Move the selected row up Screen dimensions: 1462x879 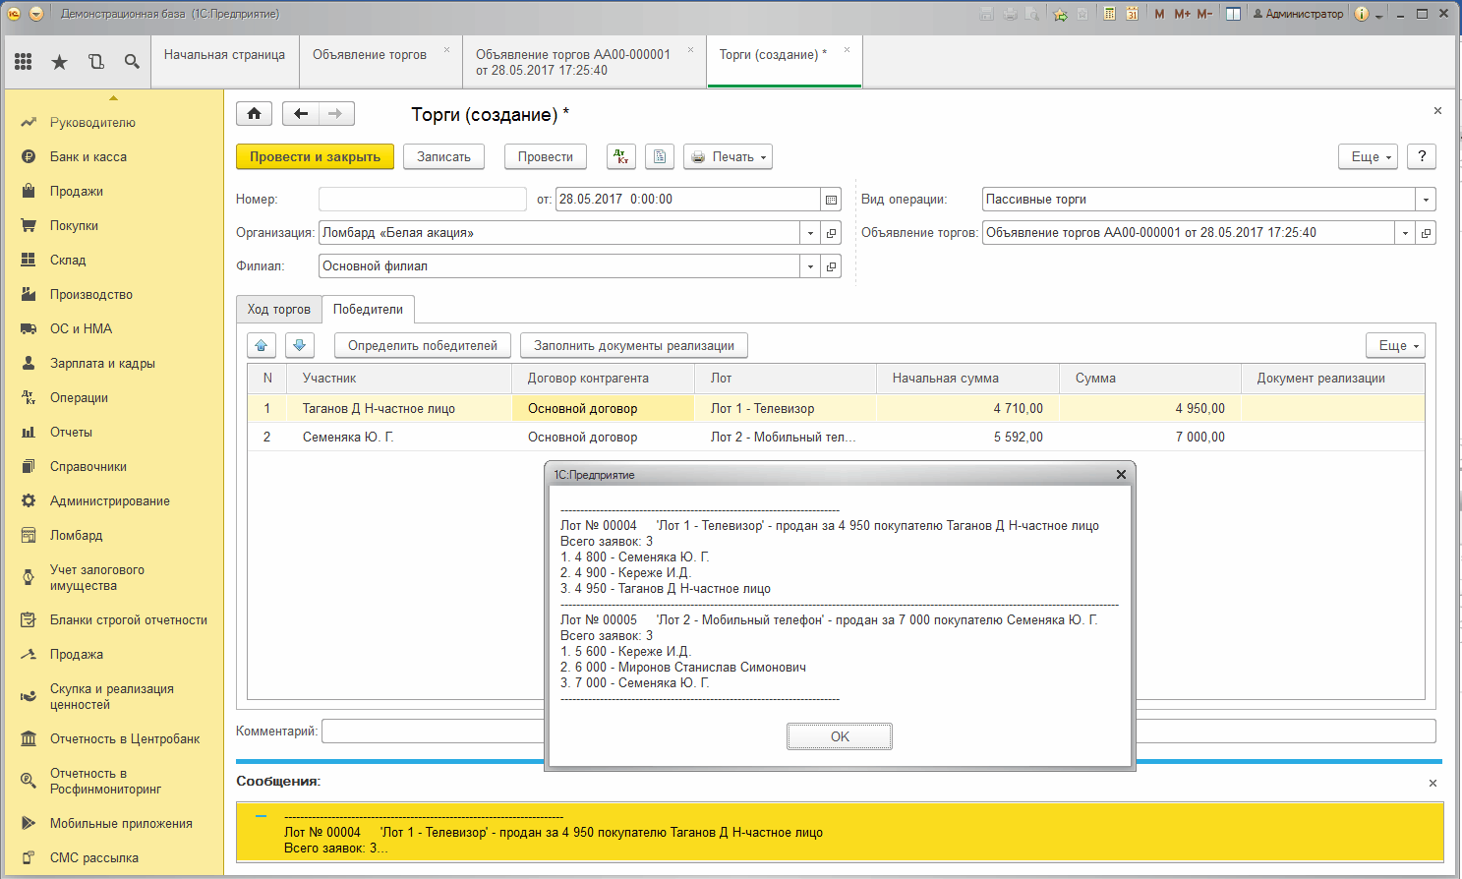coord(261,345)
